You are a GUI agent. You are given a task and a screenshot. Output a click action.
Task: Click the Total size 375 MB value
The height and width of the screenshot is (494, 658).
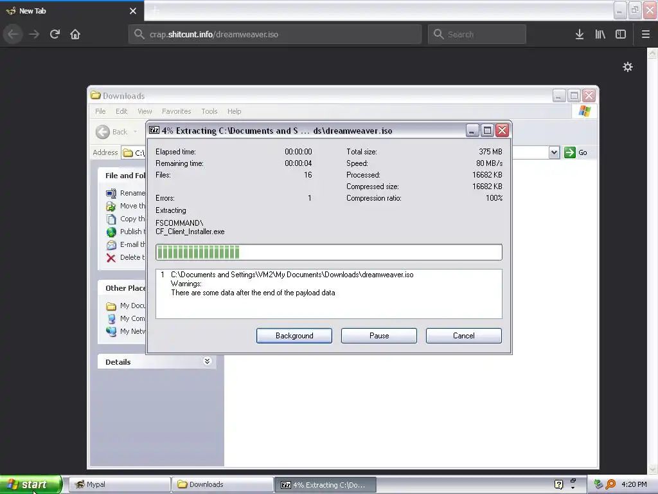click(490, 152)
